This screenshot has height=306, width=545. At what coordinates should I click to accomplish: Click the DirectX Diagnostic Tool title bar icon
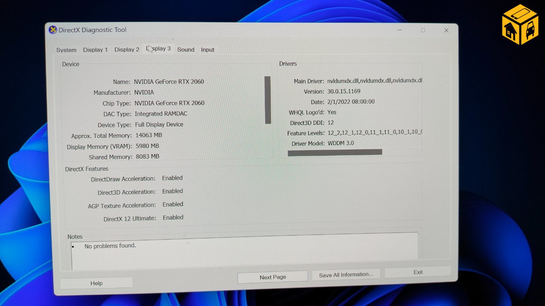point(53,30)
